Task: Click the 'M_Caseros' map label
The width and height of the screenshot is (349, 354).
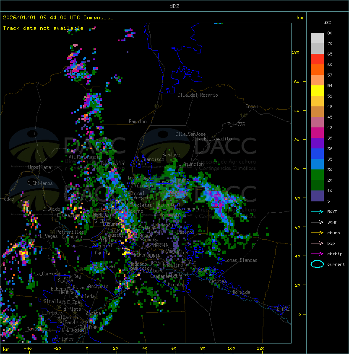Action: pyautogui.click(x=183, y=232)
